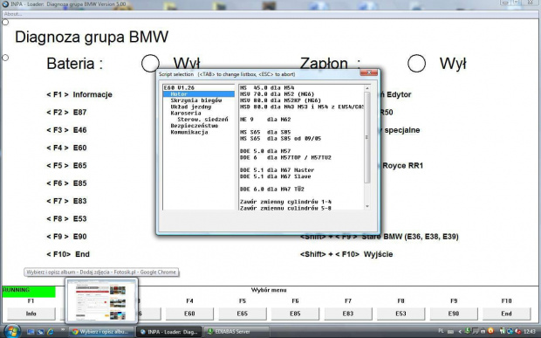The image size is (541, 338).
Task: Click the F8 E53 button at bottom
Action: 401,314
